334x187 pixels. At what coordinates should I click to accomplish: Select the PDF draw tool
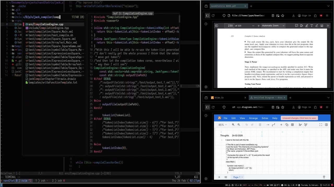pos(317,26)
